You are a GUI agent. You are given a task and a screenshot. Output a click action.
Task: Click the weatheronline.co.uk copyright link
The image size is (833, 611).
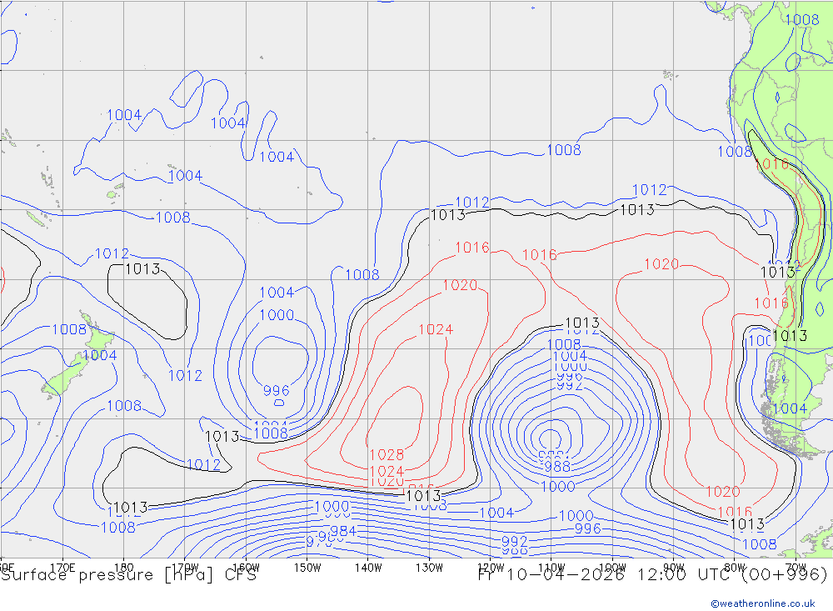[762, 603]
